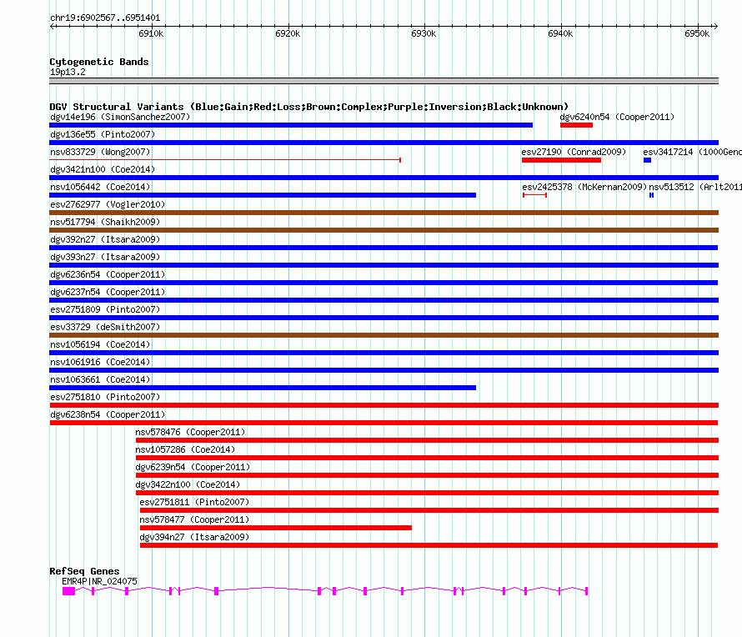Click the chr19:6902567..6951401 coordinates text
The height and width of the screenshot is (637, 742).
(105, 18)
